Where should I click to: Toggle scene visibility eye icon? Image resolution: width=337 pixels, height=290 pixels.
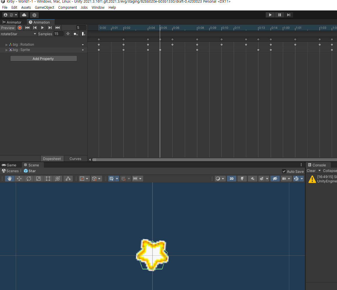click(275, 179)
